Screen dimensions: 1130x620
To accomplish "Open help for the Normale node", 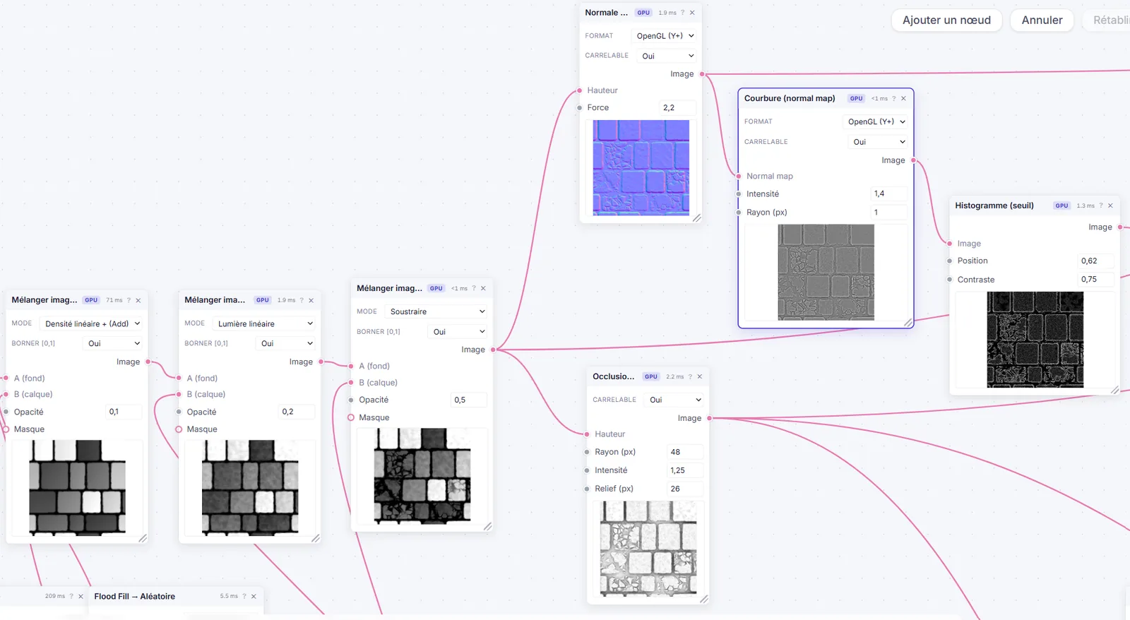I will (x=682, y=13).
